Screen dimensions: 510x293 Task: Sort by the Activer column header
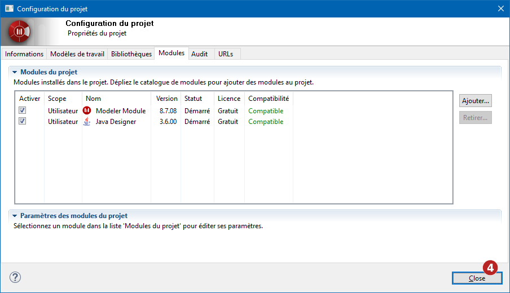pos(29,99)
